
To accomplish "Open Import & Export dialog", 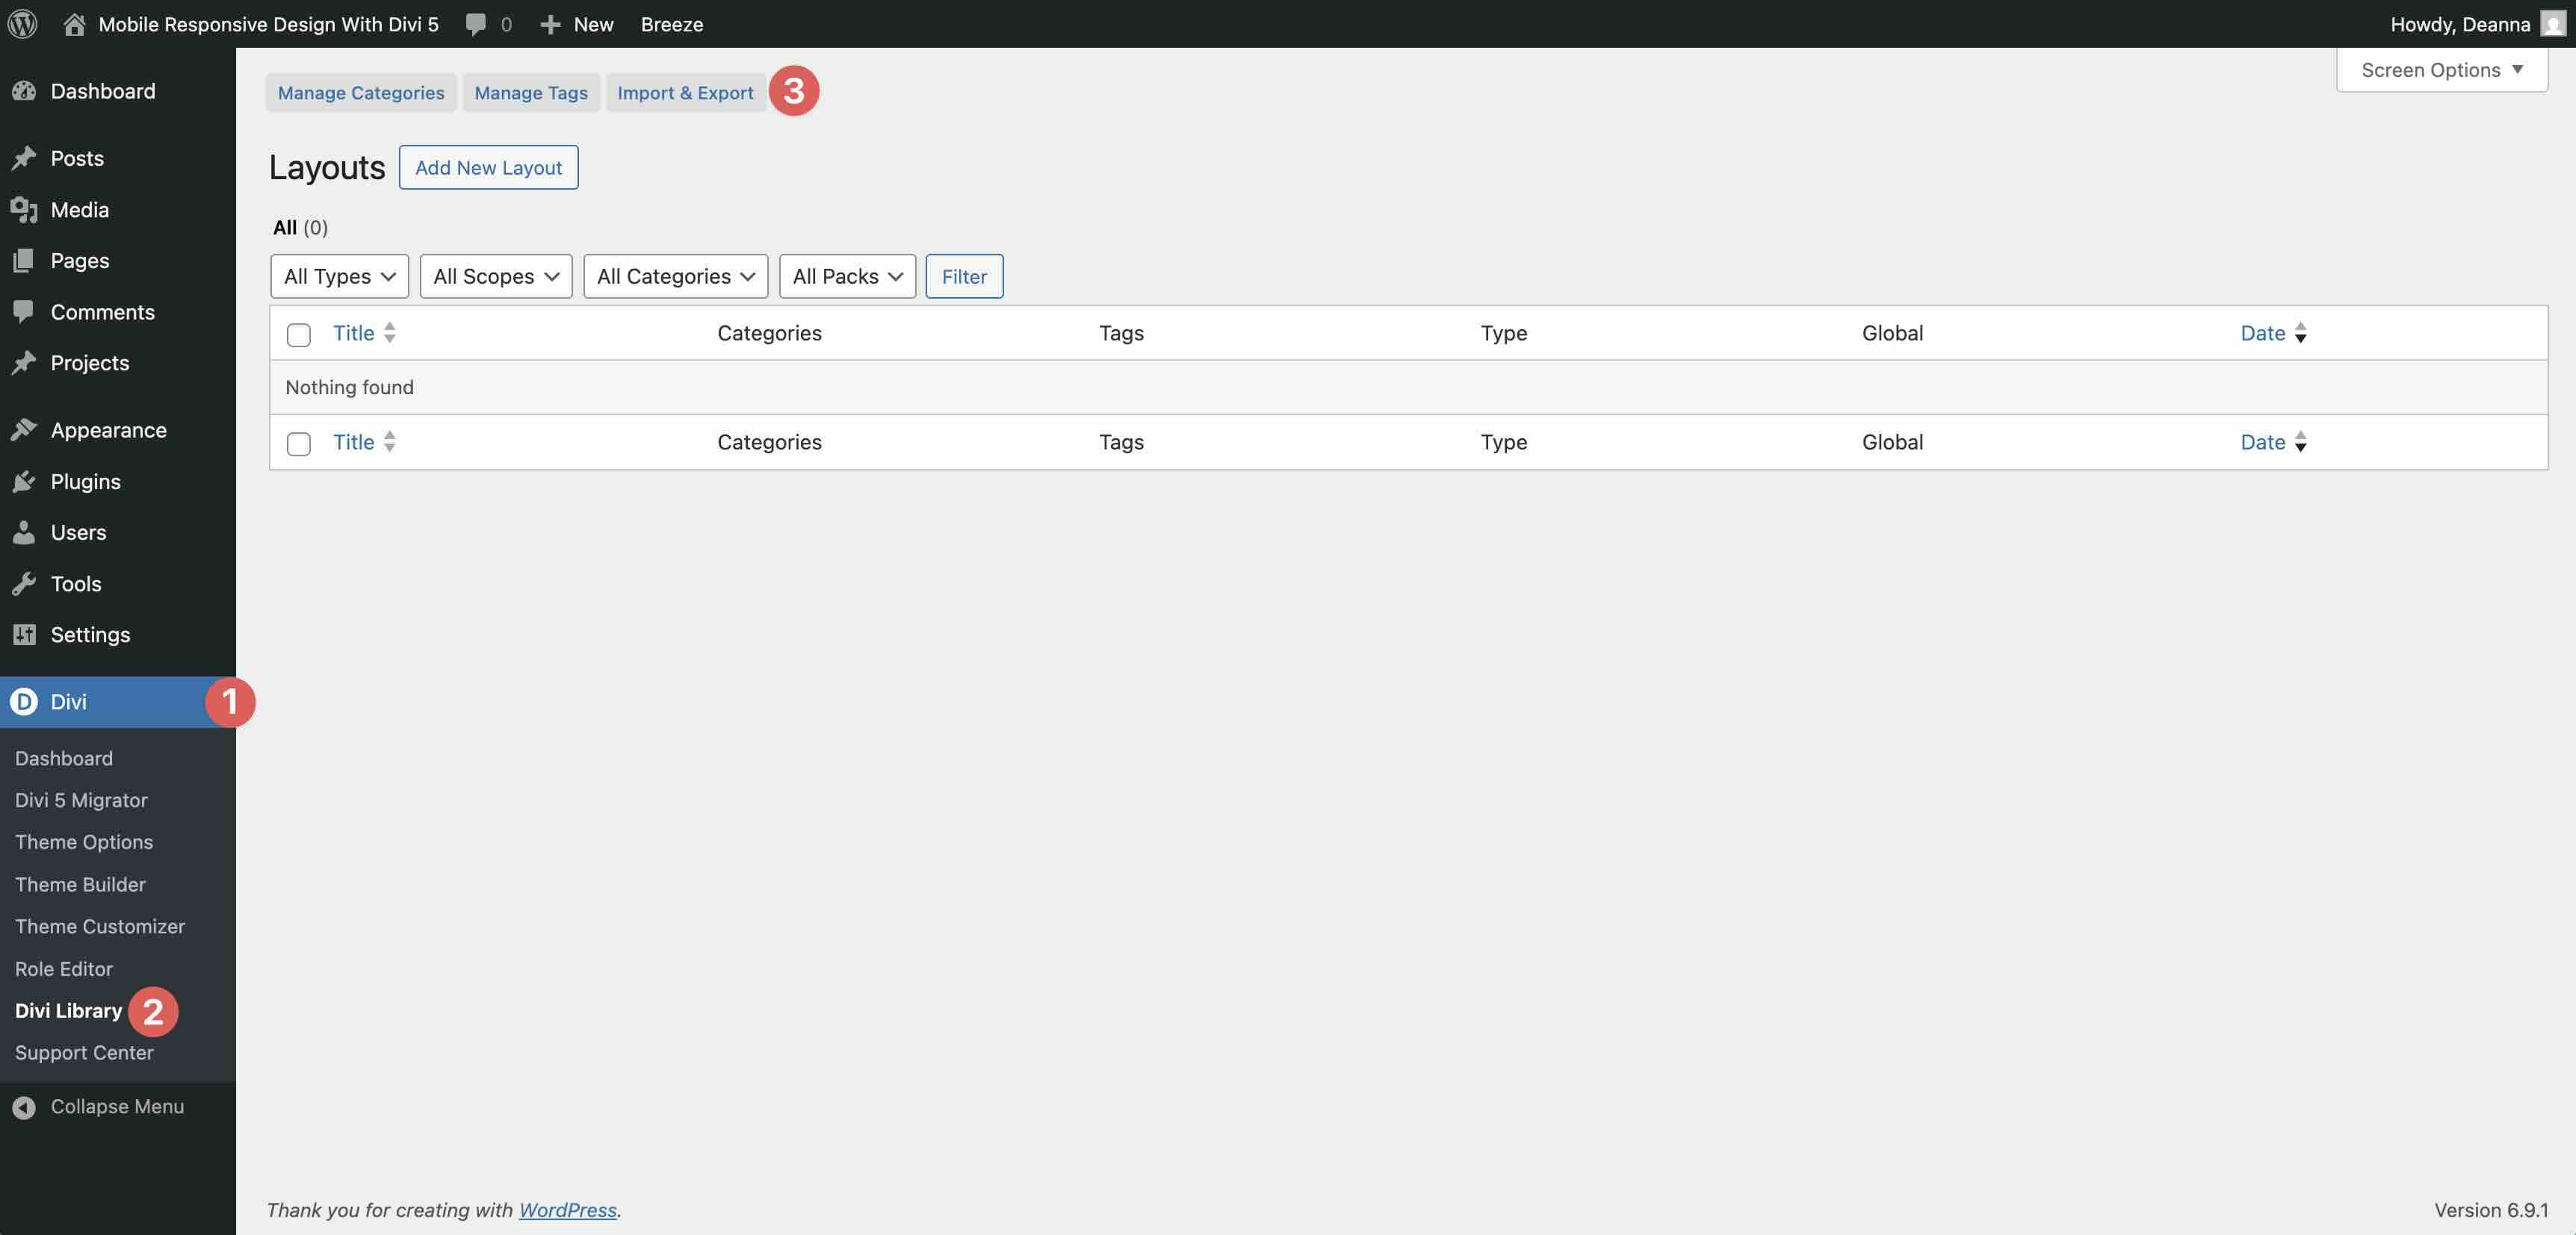I will [686, 92].
